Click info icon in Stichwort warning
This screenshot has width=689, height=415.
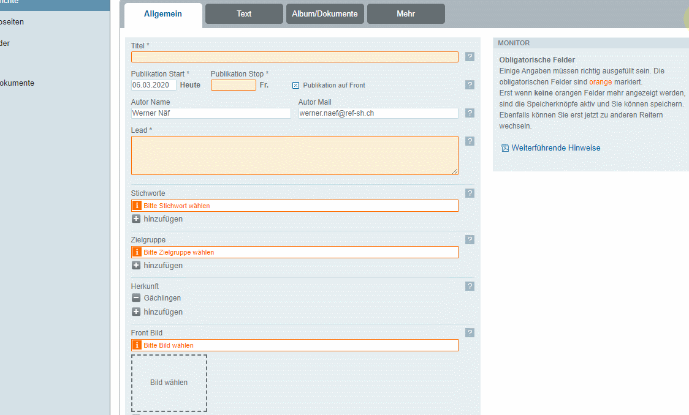tap(137, 206)
